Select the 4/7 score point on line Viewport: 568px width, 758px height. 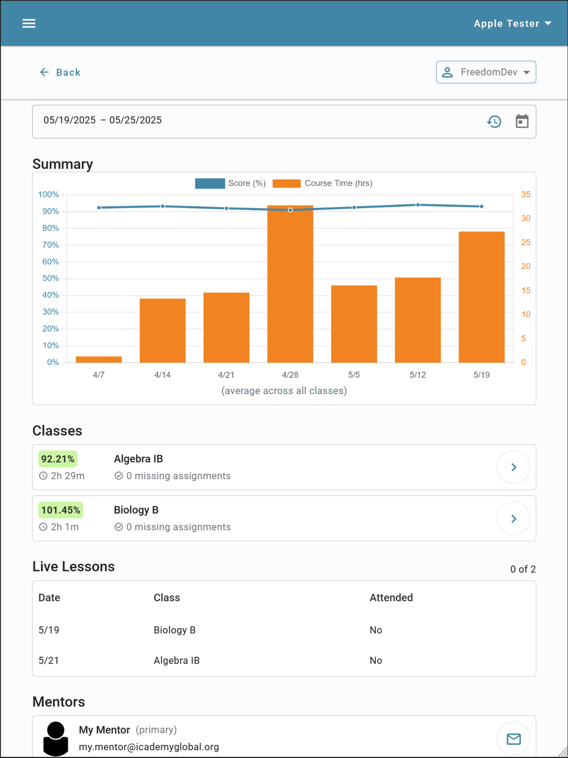[x=99, y=208]
